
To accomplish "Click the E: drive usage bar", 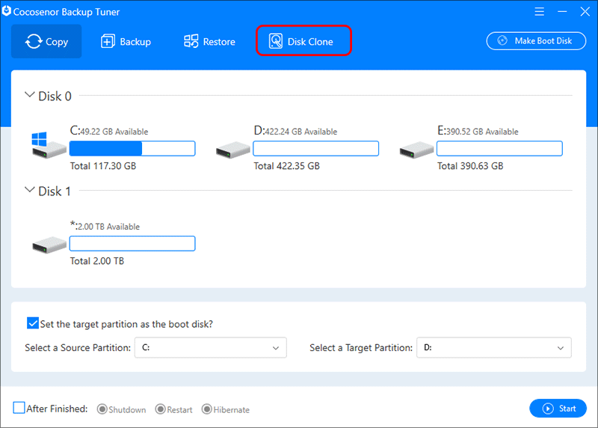I will pos(499,148).
